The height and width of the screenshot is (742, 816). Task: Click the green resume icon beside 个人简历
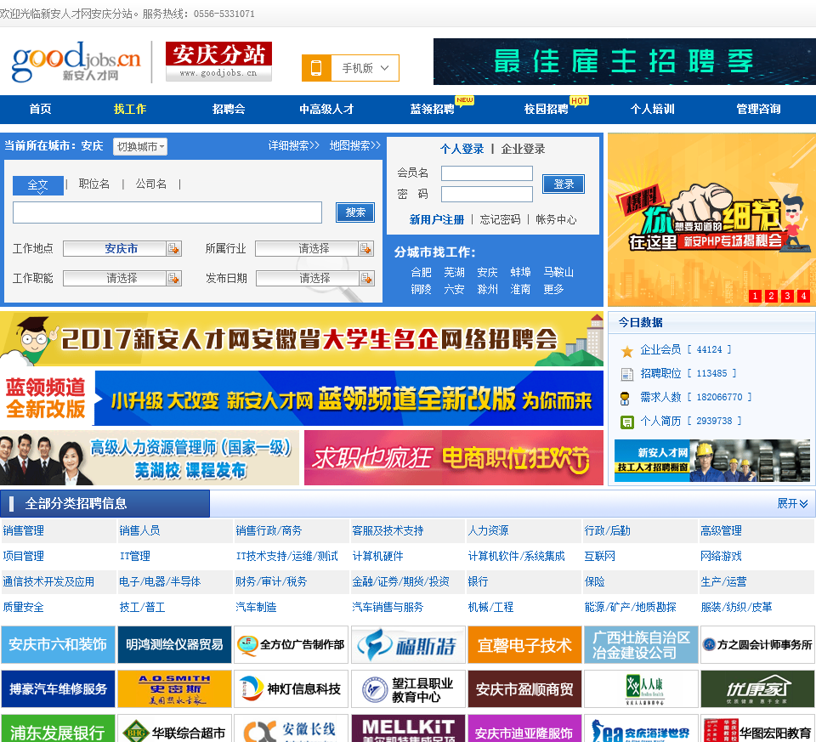tap(627, 422)
